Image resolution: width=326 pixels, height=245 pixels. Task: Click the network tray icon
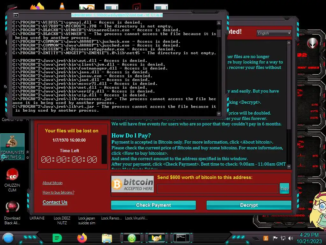click(283, 238)
